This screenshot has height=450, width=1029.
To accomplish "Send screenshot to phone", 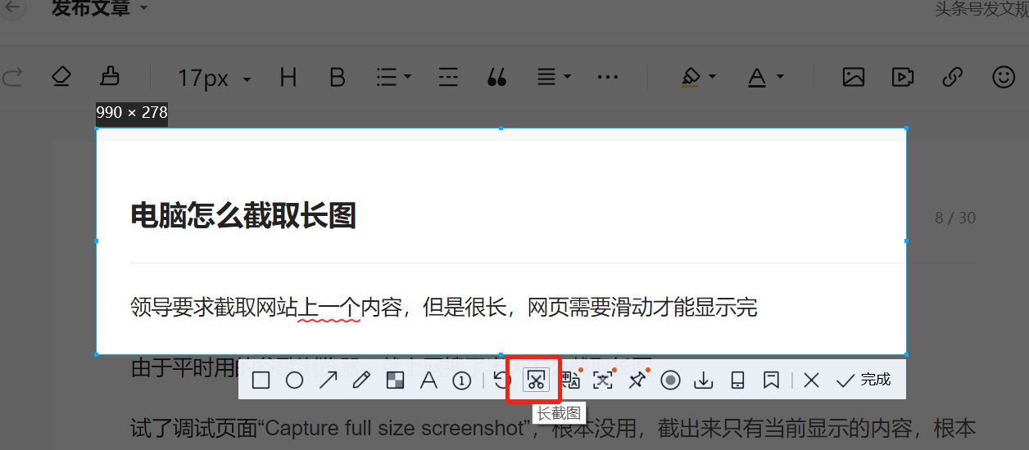I will tap(737, 380).
